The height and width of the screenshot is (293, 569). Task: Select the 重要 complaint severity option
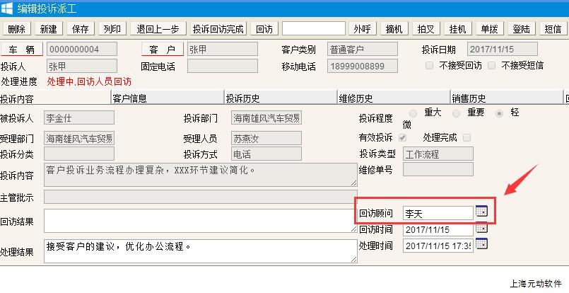(x=457, y=113)
